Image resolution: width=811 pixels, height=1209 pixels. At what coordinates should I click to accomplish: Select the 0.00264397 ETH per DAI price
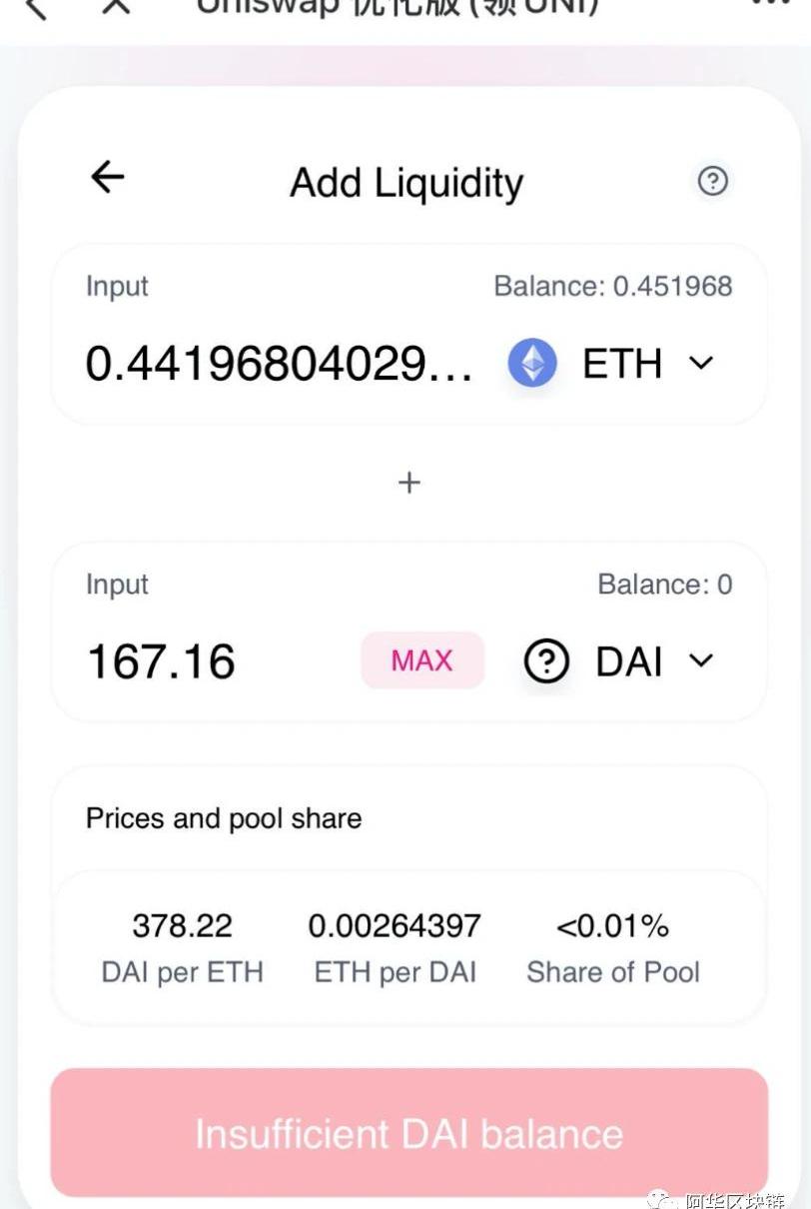pyautogui.click(x=395, y=926)
